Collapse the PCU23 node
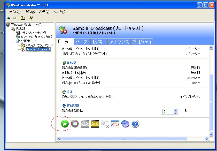The image size is (217, 151). pyautogui.click(x=8, y=29)
